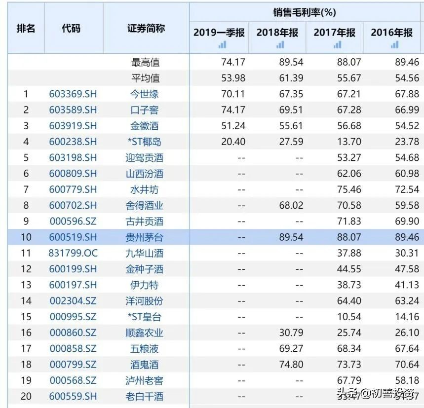
Task: Click the sort icon under 2019一季报
Action: tap(222, 44)
